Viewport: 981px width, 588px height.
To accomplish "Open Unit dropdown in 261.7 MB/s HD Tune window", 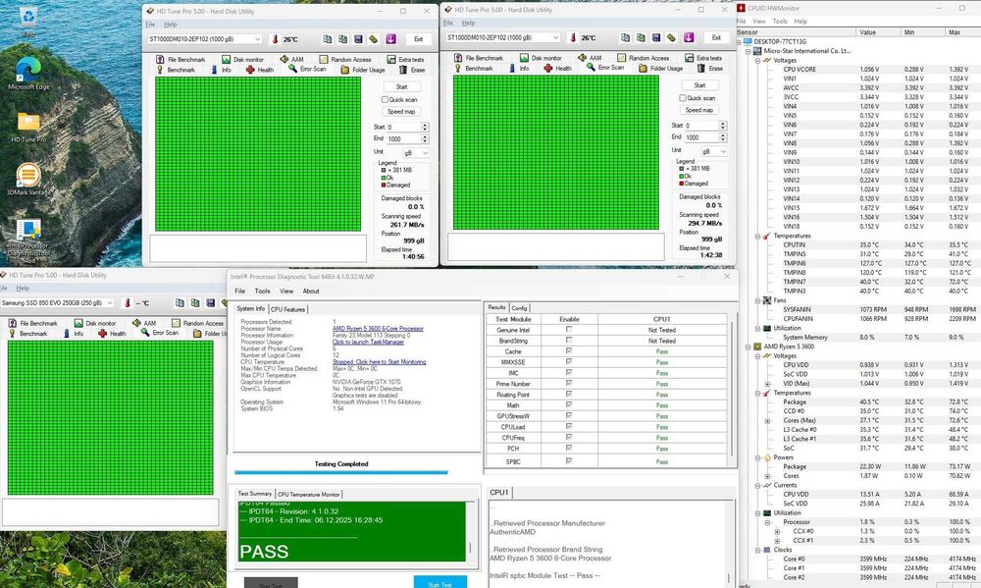I will (415, 153).
